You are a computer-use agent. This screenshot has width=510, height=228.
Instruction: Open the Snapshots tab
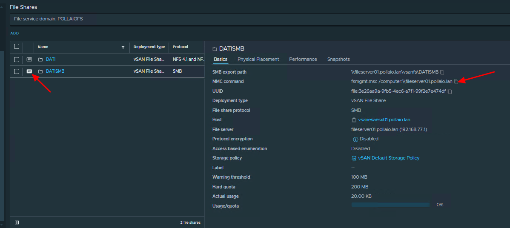coord(338,59)
